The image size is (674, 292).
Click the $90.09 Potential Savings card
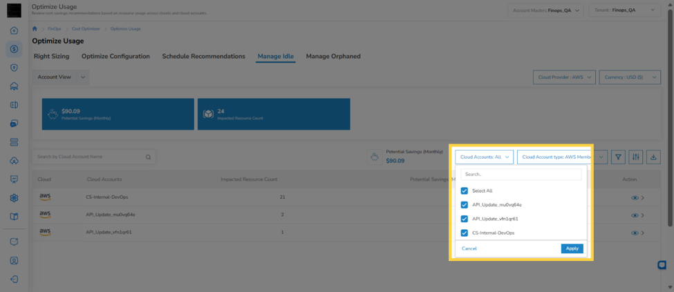point(118,114)
